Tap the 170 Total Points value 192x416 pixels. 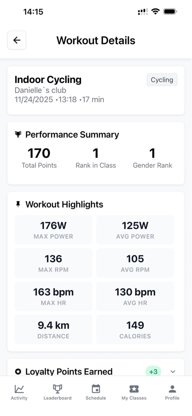(39, 153)
